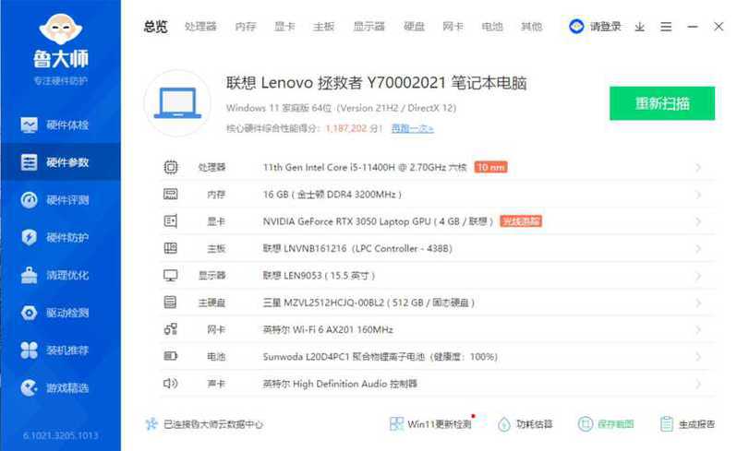Click the 功耗估算 button
Viewport: 737px width, 451px height.
tap(526, 424)
